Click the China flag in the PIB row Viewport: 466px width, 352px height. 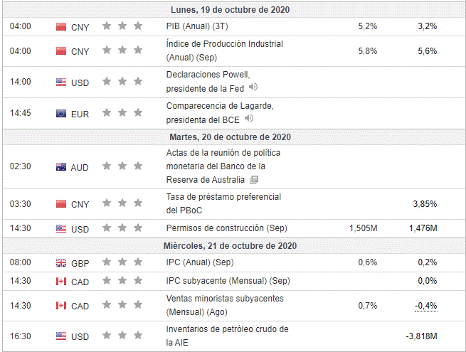click(60, 26)
